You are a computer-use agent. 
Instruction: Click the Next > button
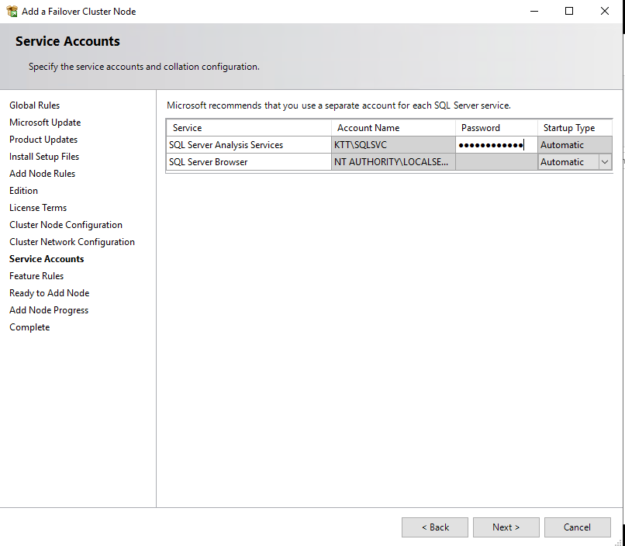506,527
